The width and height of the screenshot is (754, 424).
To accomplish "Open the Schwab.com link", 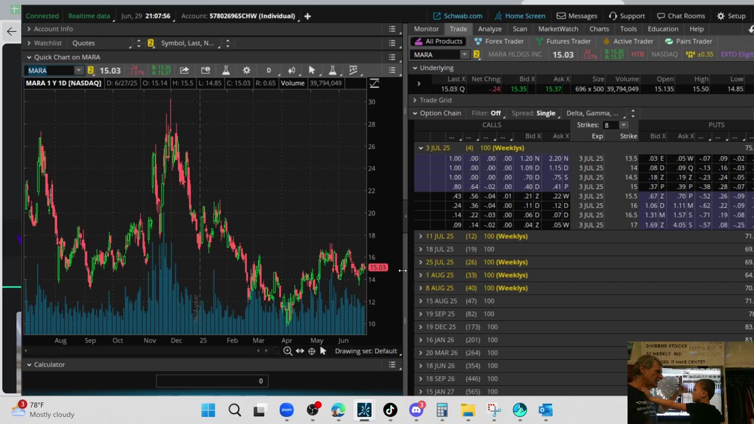I will (x=458, y=16).
